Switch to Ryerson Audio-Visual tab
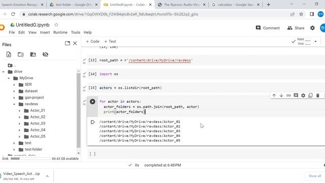This screenshot has height=183, width=325. click(x=181, y=5)
